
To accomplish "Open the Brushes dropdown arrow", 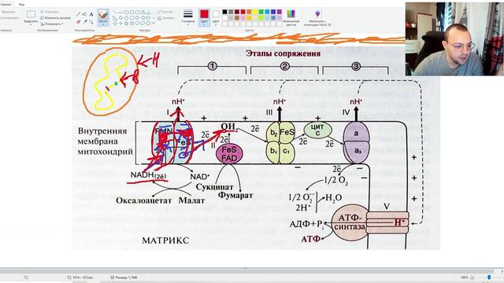I will [103, 24].
